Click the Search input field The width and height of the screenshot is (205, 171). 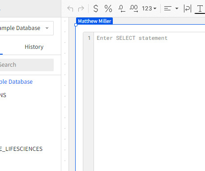click(27, 65)
